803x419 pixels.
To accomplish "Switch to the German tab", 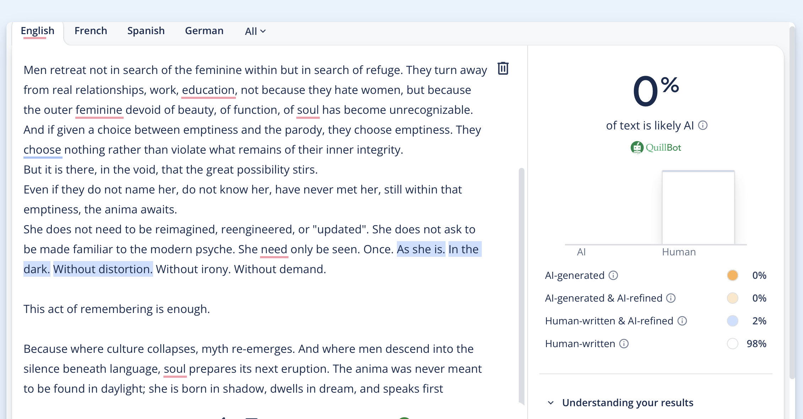I will (x=204, y=31).
